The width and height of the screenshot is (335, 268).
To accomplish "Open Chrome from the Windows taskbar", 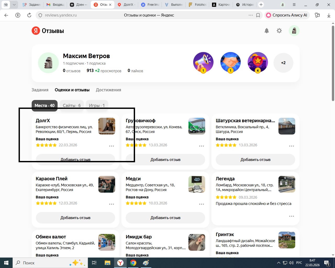I will click(x=133, y=263).
